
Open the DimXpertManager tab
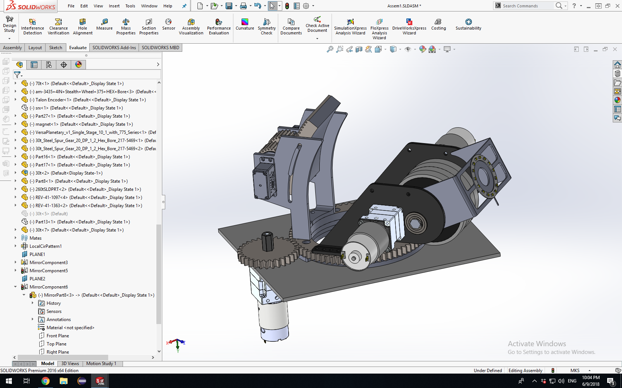64,65
